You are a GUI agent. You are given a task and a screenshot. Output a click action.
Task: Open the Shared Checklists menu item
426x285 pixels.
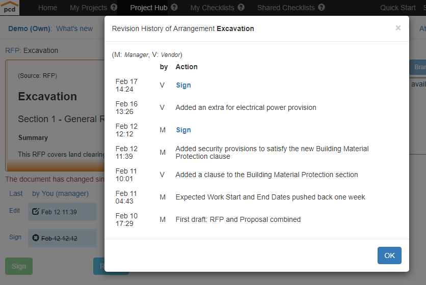pos(286,8)
